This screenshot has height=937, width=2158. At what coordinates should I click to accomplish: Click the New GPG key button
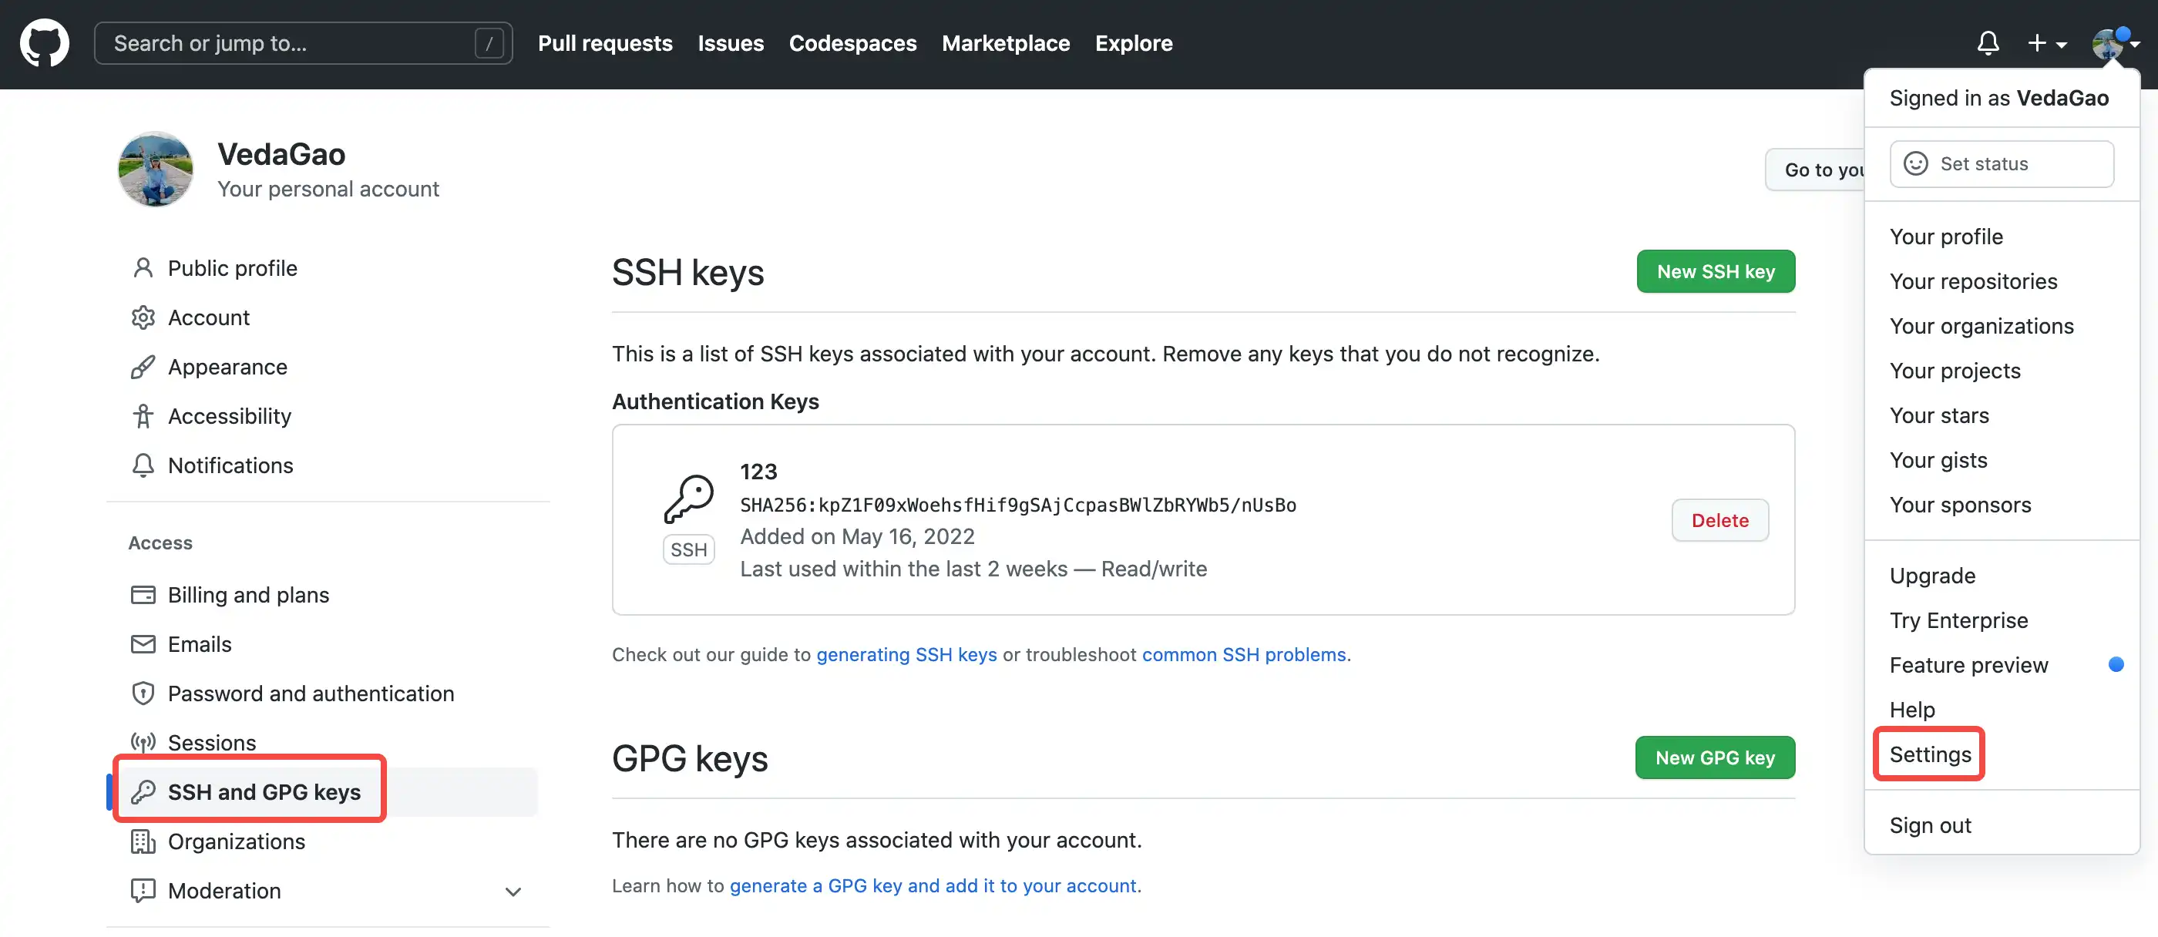point(1715,757)
